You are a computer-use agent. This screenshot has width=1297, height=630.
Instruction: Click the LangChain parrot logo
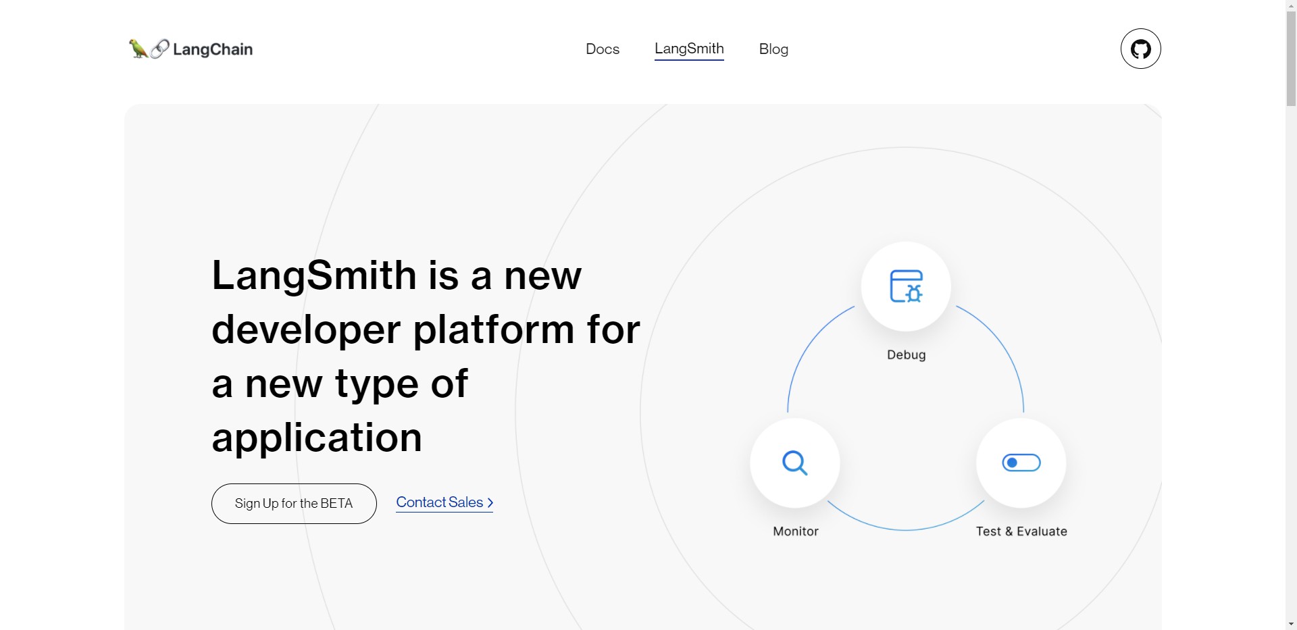click(190, 49)
